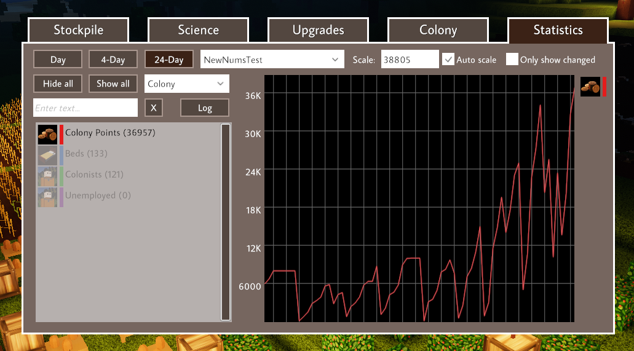Open the Upgrades tab

click(x=318, y=30)
